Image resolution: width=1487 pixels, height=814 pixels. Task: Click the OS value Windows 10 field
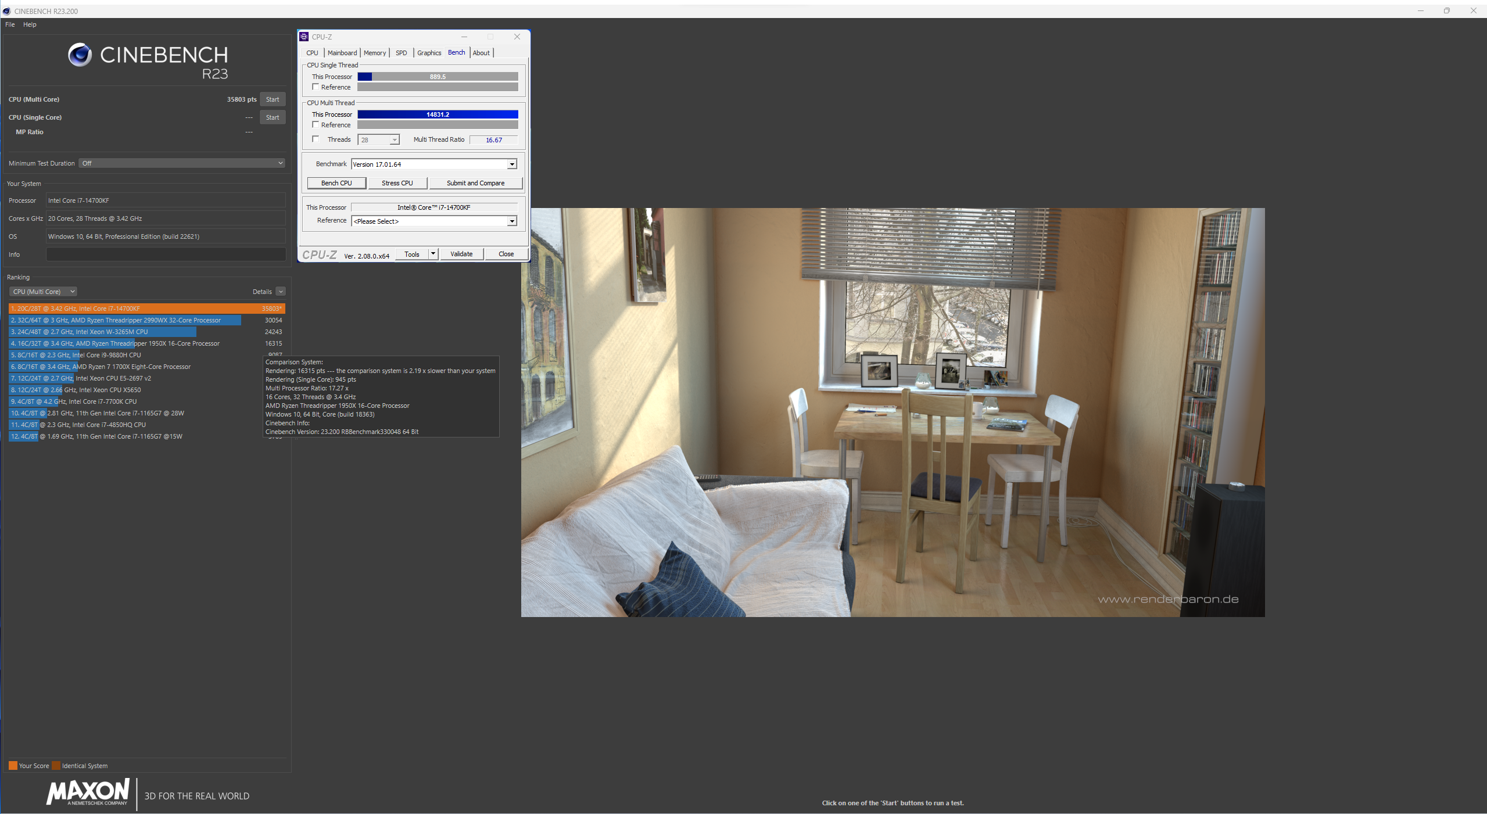click(166, 236)
